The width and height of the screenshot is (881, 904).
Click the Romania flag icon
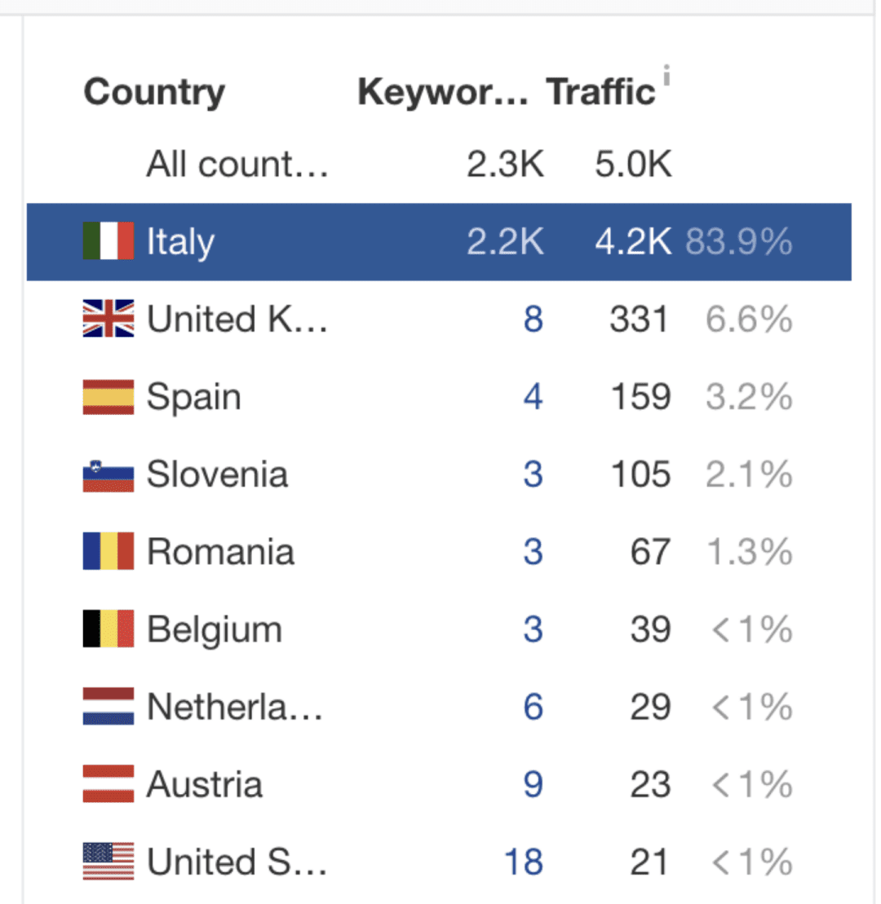(x=108, y=551)
